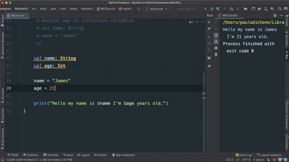Go to next highlighted error arrow

202,22
